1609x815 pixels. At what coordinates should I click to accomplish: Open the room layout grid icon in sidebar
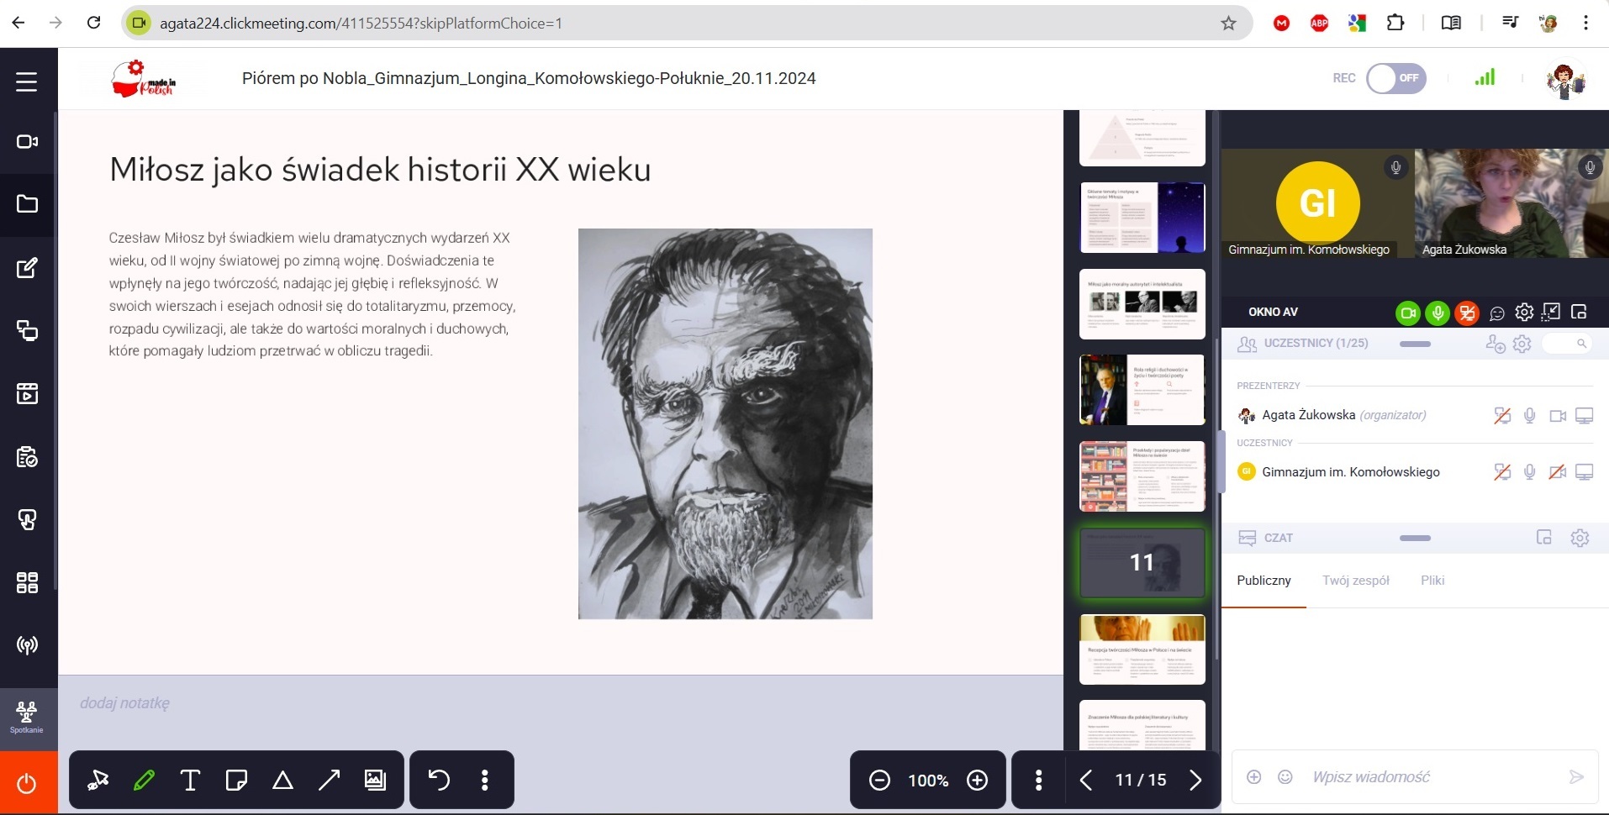click(27, 582)
